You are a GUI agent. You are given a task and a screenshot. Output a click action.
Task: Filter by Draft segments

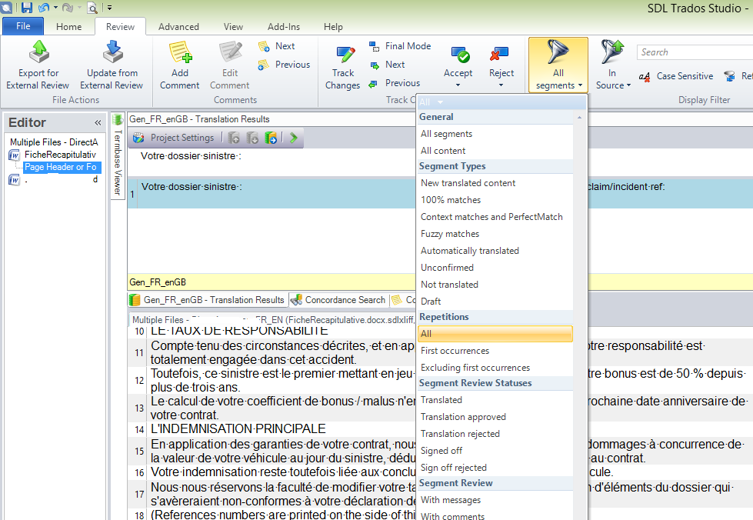pos(495,301)
